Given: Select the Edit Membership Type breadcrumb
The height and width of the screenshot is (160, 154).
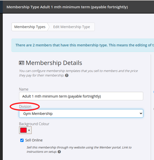Looking at the screenshot, I should 71,27.
